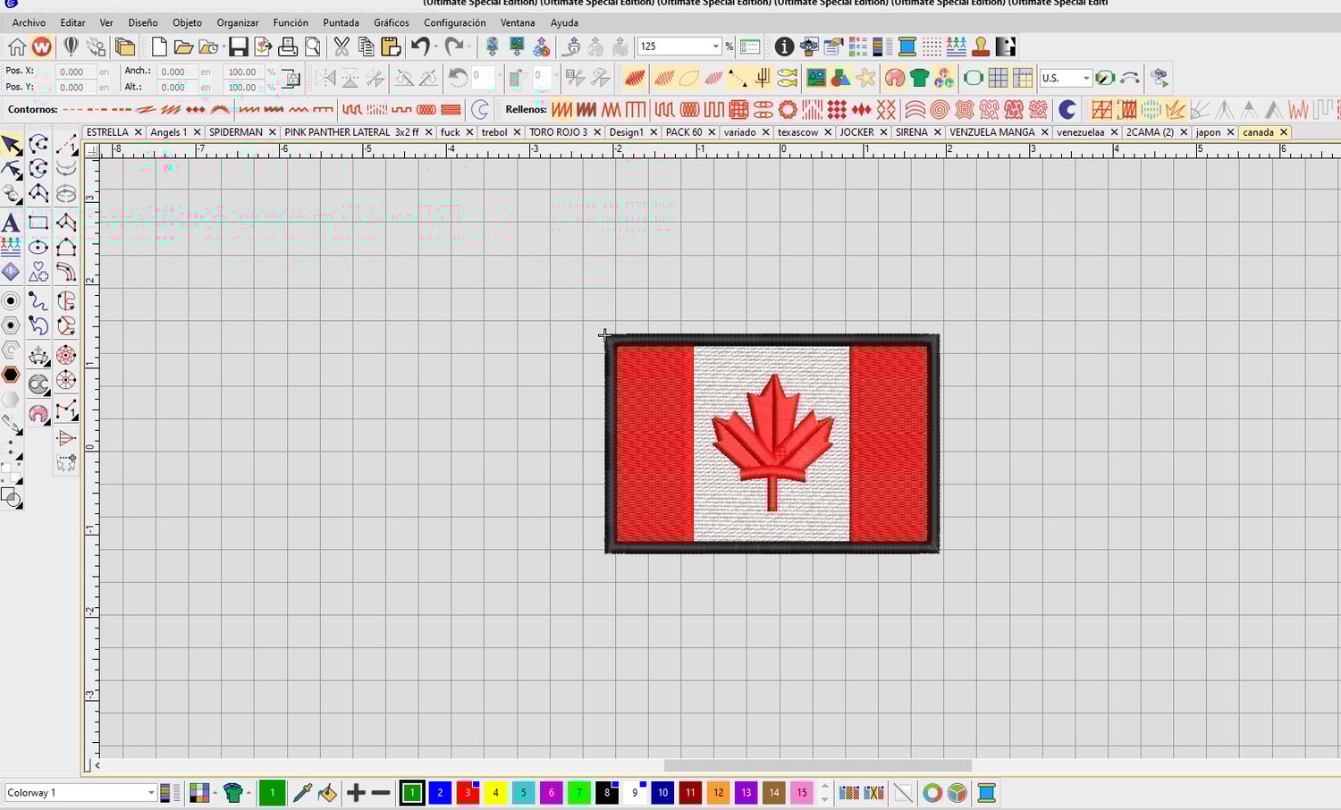Click the Home screen icon

pos(17,46)
